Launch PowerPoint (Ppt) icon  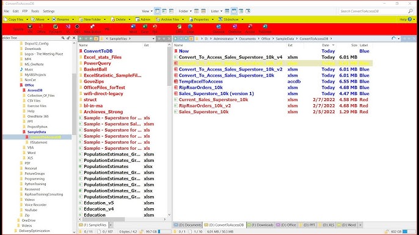tap(155, 29)
